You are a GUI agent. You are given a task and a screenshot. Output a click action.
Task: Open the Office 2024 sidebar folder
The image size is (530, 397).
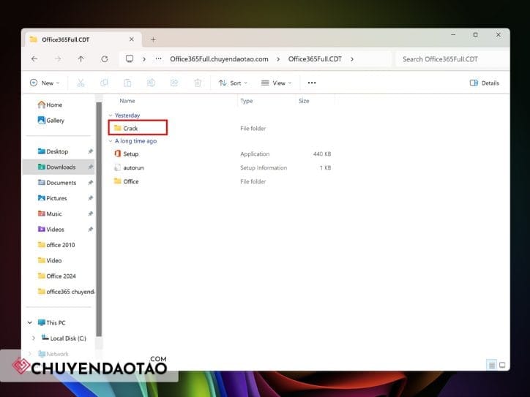pyautogui.click(x=57, y=276)
